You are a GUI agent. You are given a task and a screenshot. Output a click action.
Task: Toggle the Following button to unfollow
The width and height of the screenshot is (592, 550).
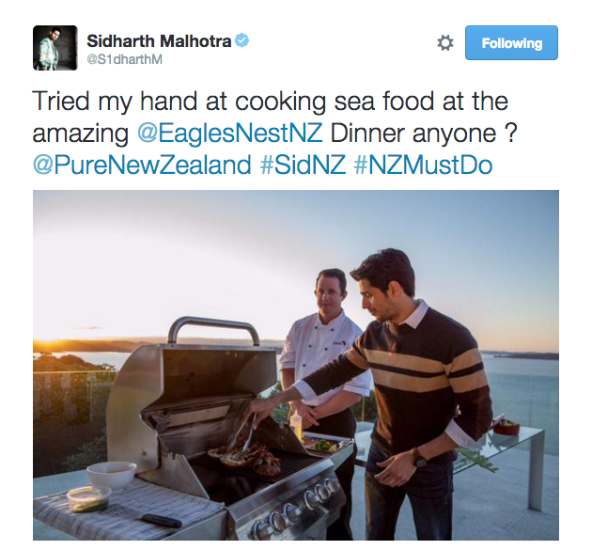pos(511,42)
